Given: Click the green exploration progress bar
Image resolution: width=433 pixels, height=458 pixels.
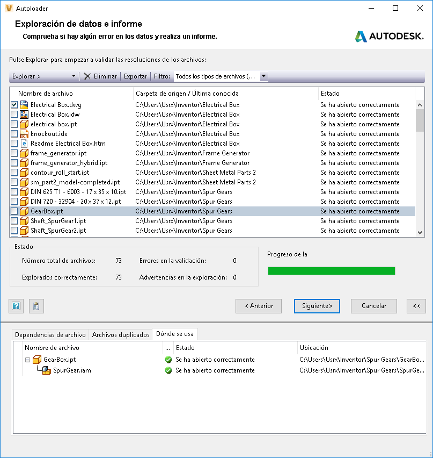Looking at the screenshot, I should [332, 271].
